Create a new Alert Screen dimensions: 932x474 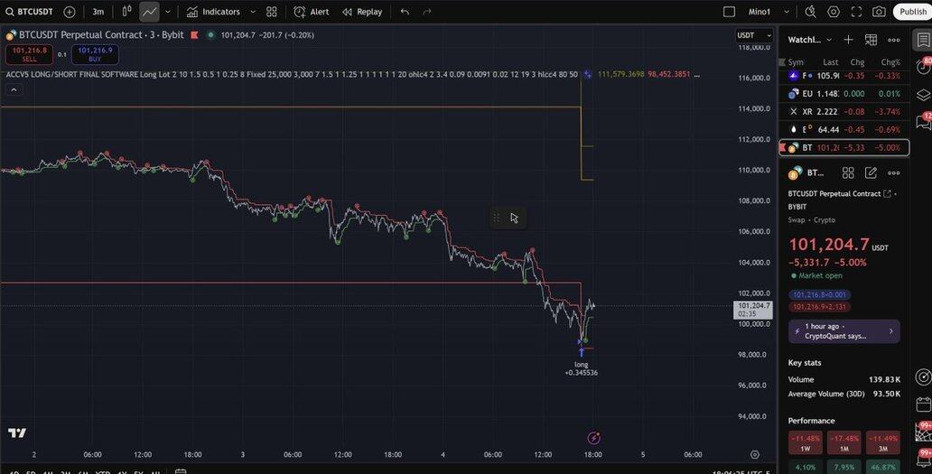pos(312,12)
